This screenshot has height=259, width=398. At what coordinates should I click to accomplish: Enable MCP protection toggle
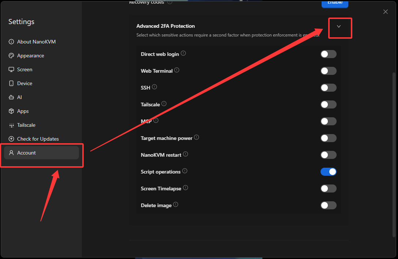(x=329, y=121)
